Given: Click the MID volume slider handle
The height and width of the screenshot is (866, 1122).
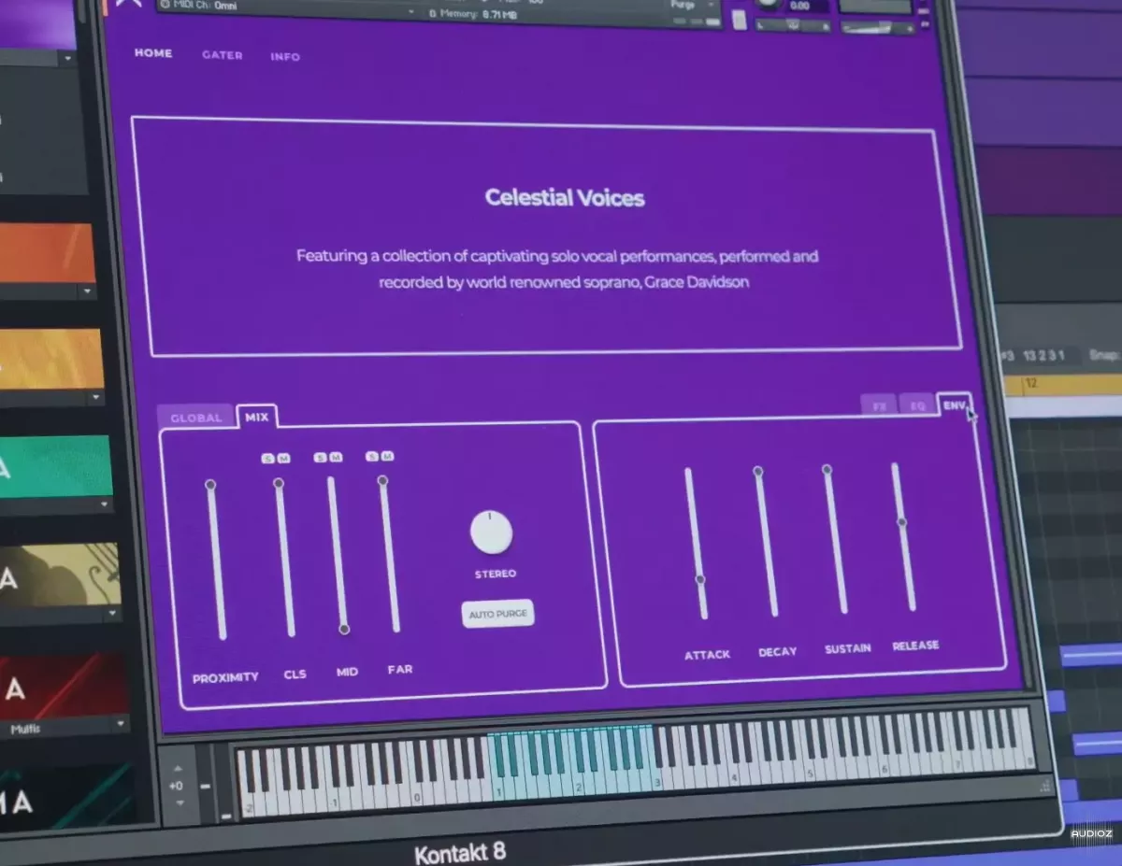Looking at the screenshot, I should tap(344, 630).
